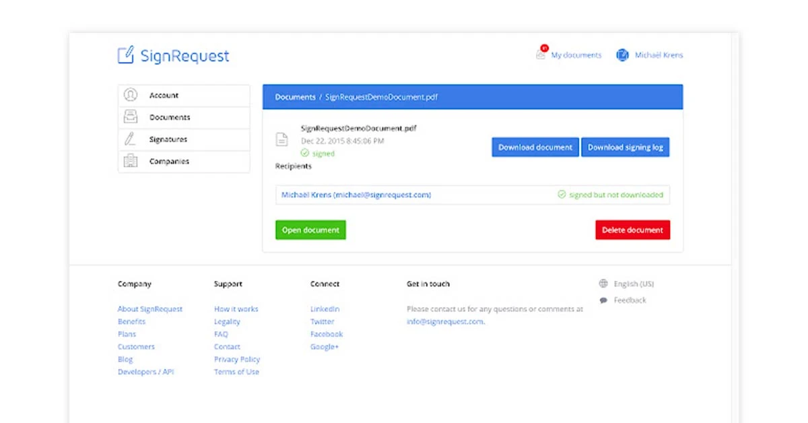Screen dimensions: 808x423
Task: Click the Signatures pen icon
Action: click(131, 139)
